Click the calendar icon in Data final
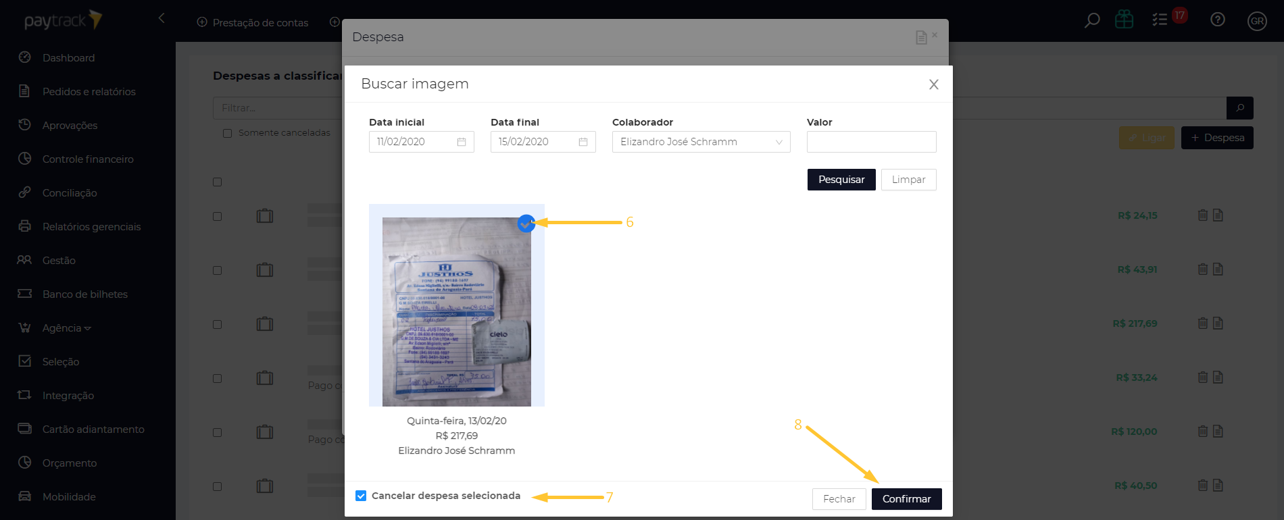 (583, 142)
